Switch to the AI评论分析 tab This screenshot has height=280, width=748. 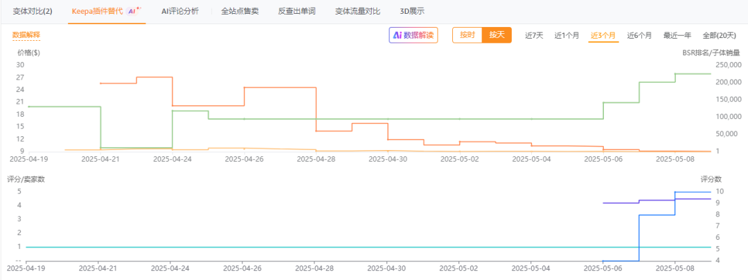point(179,12)
